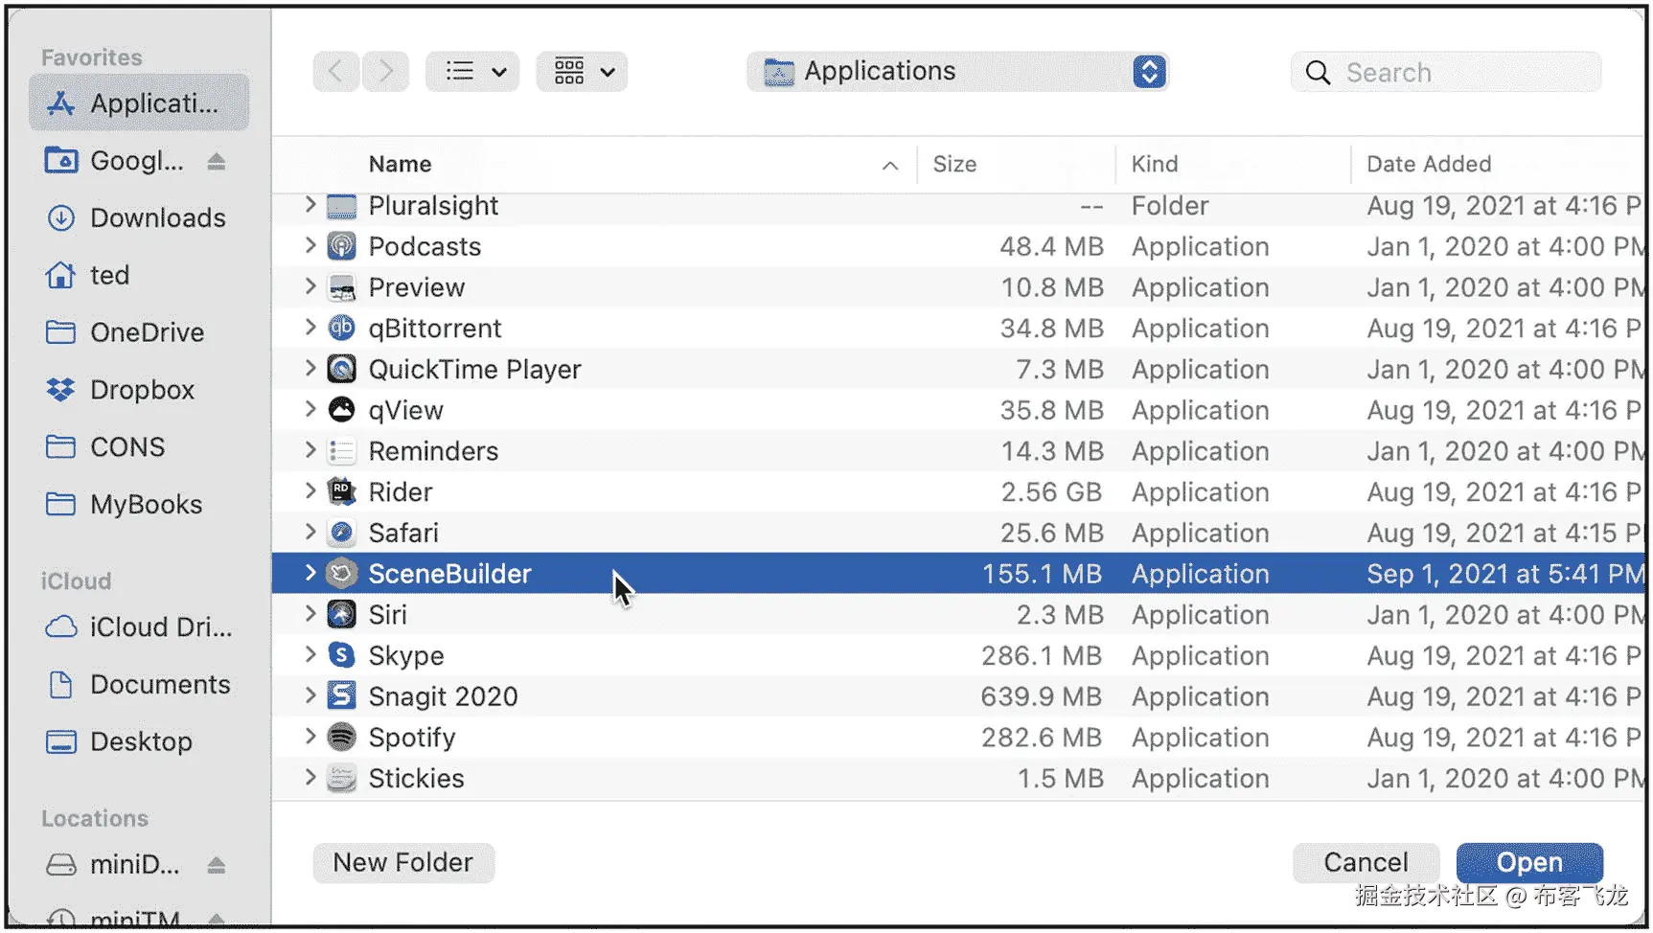Click the Sep 1, 2021 date value
The image size is (1653, 933).
(x=1504, y=574)
